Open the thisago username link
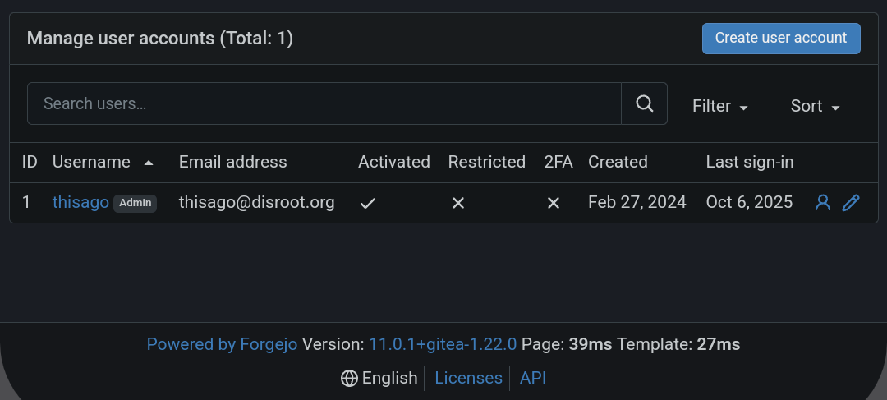 (x=80, y=202)
